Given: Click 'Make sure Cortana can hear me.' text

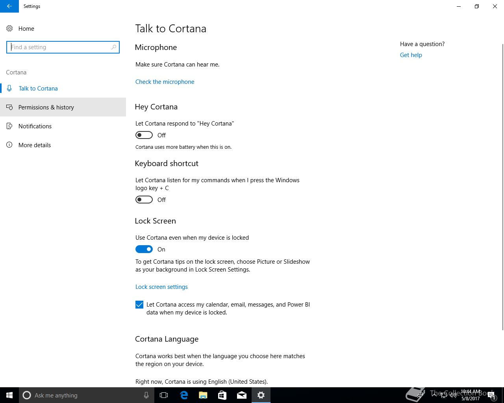Looking at the screenshot, I should 177,65.
